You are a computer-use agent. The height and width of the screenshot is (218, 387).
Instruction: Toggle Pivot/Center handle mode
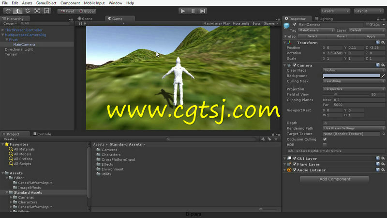[67, 11]
